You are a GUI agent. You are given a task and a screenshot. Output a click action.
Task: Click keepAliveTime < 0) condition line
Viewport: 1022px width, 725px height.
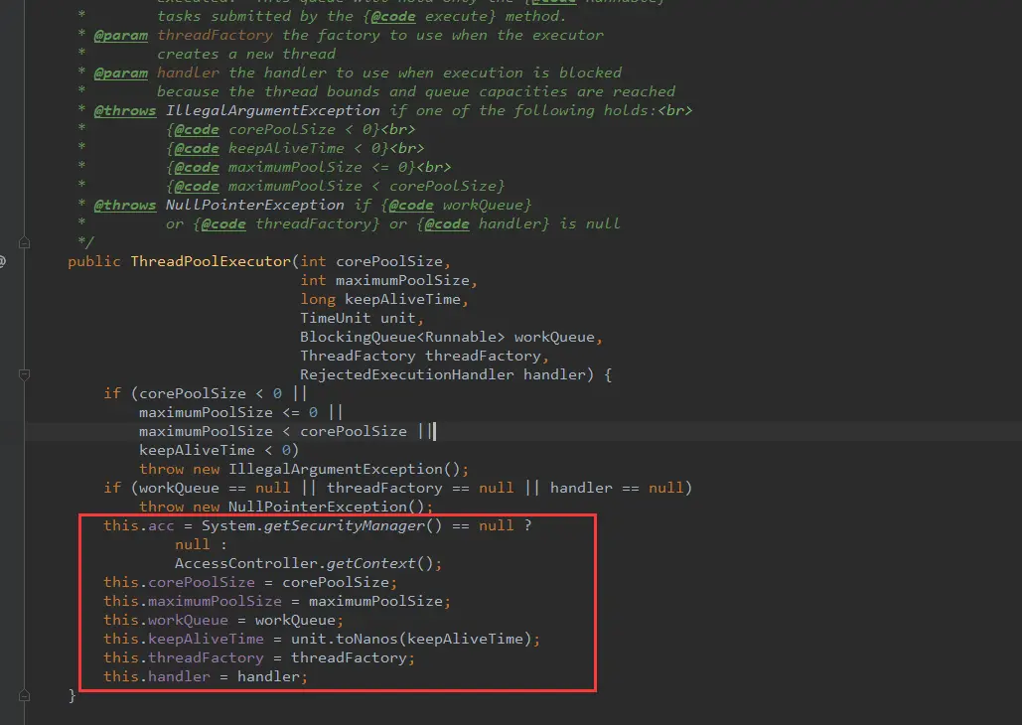point(219,451)
